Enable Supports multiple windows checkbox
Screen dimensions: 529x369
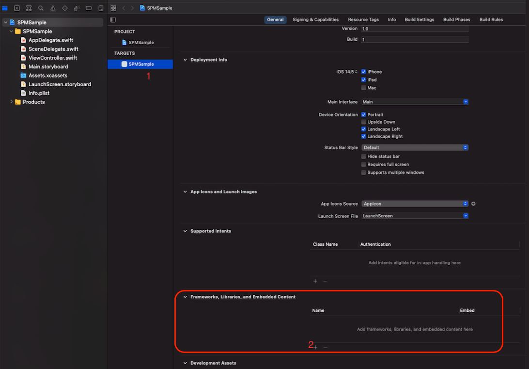(x=363, y=173)
